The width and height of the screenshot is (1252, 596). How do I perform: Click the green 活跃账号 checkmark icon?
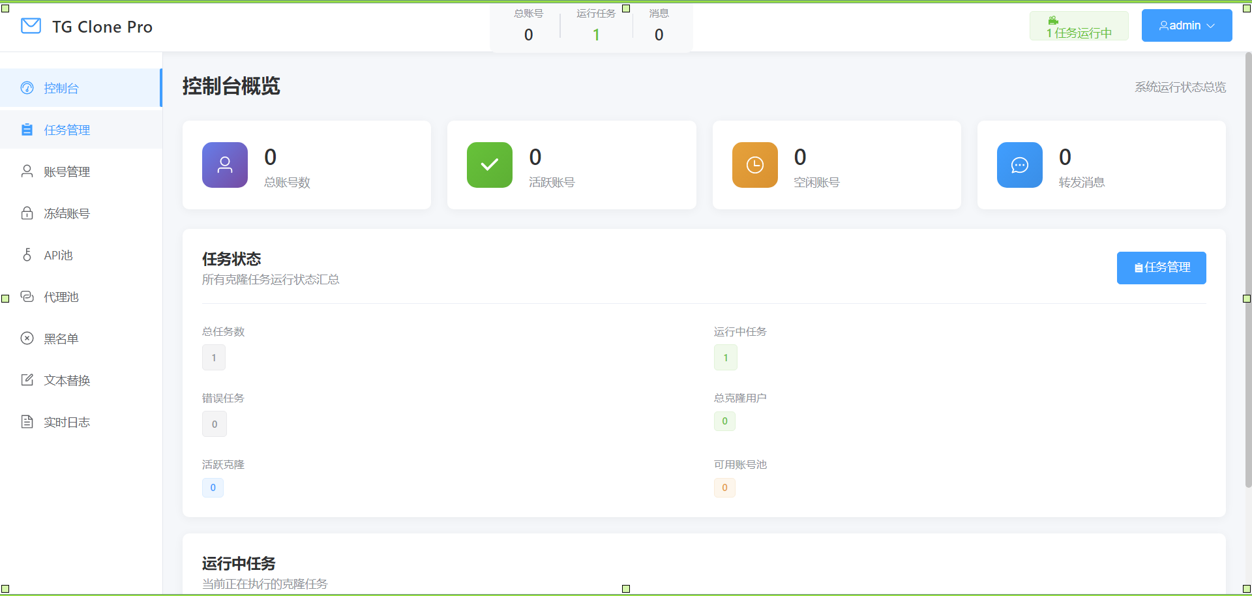[490, 165]
